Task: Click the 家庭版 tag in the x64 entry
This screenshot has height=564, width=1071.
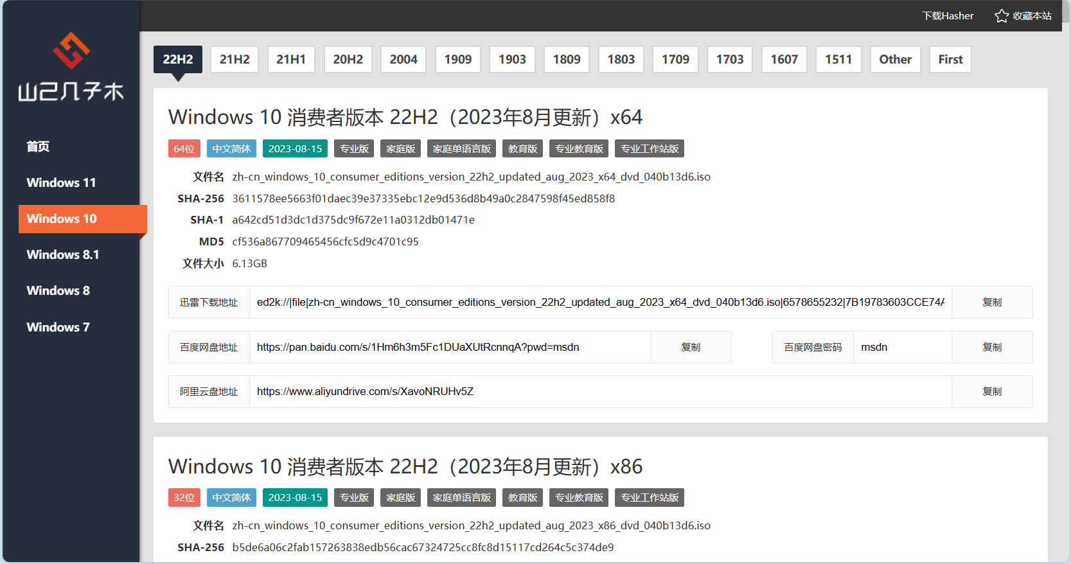Action: (400, 148)
